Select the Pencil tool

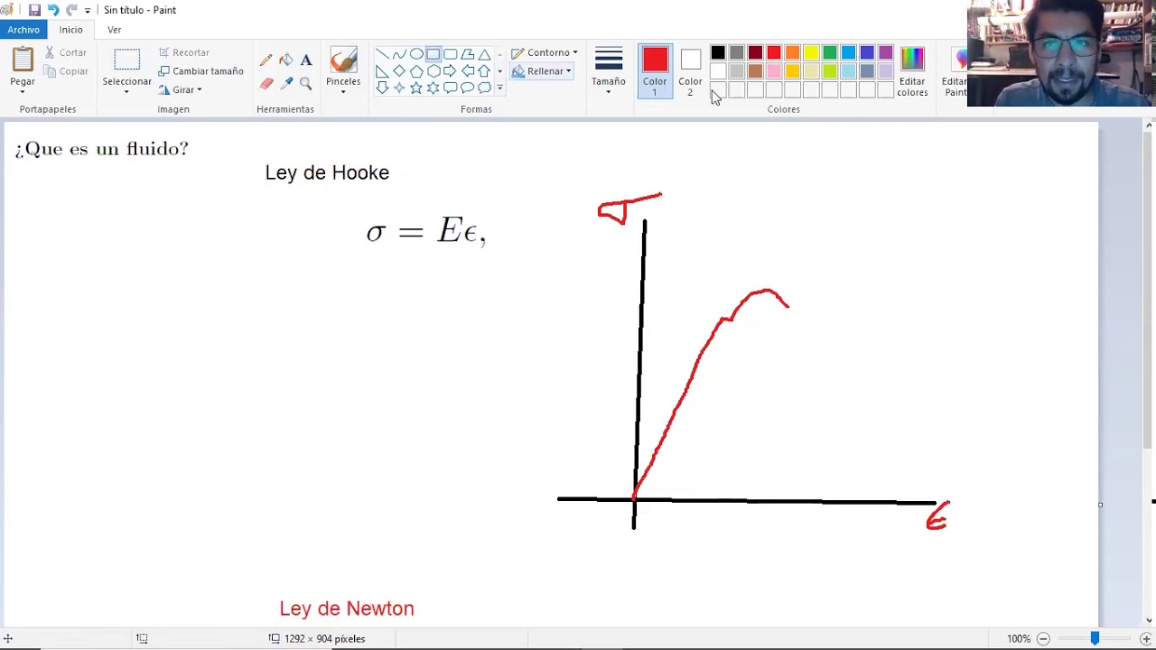[x=266, y=60]
